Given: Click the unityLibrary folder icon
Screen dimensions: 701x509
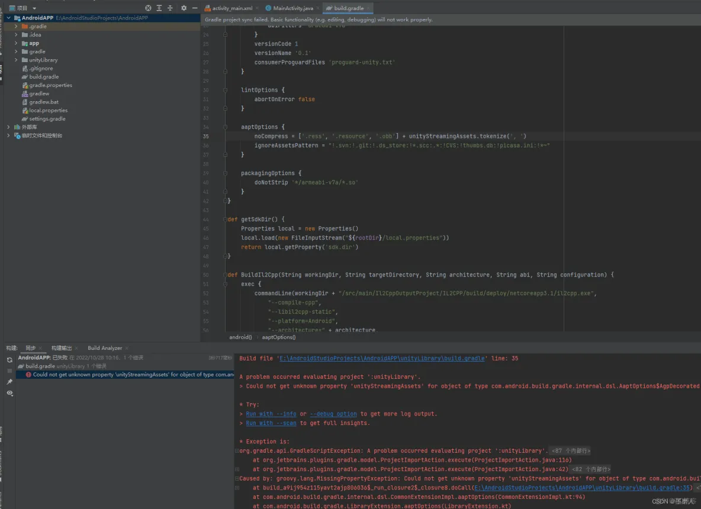Looking at the screenshot, I should click(25, 60).
